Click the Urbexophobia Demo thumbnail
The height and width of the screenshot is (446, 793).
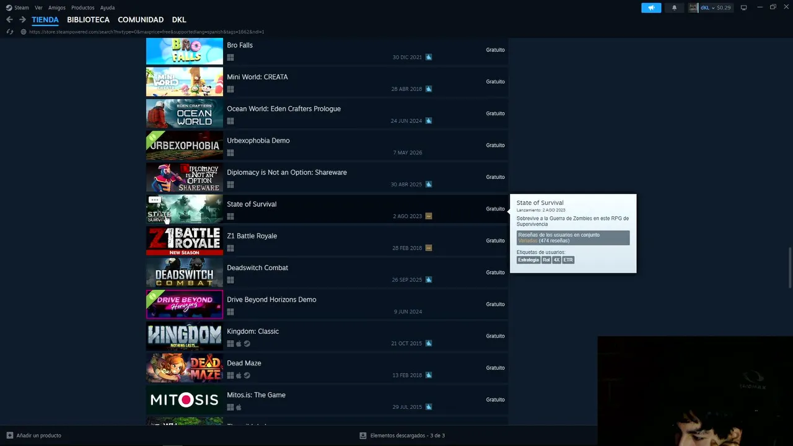(x=185, y=146)
